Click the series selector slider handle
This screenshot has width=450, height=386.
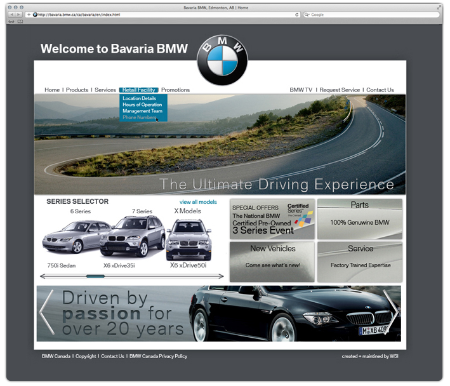point(95,276)
